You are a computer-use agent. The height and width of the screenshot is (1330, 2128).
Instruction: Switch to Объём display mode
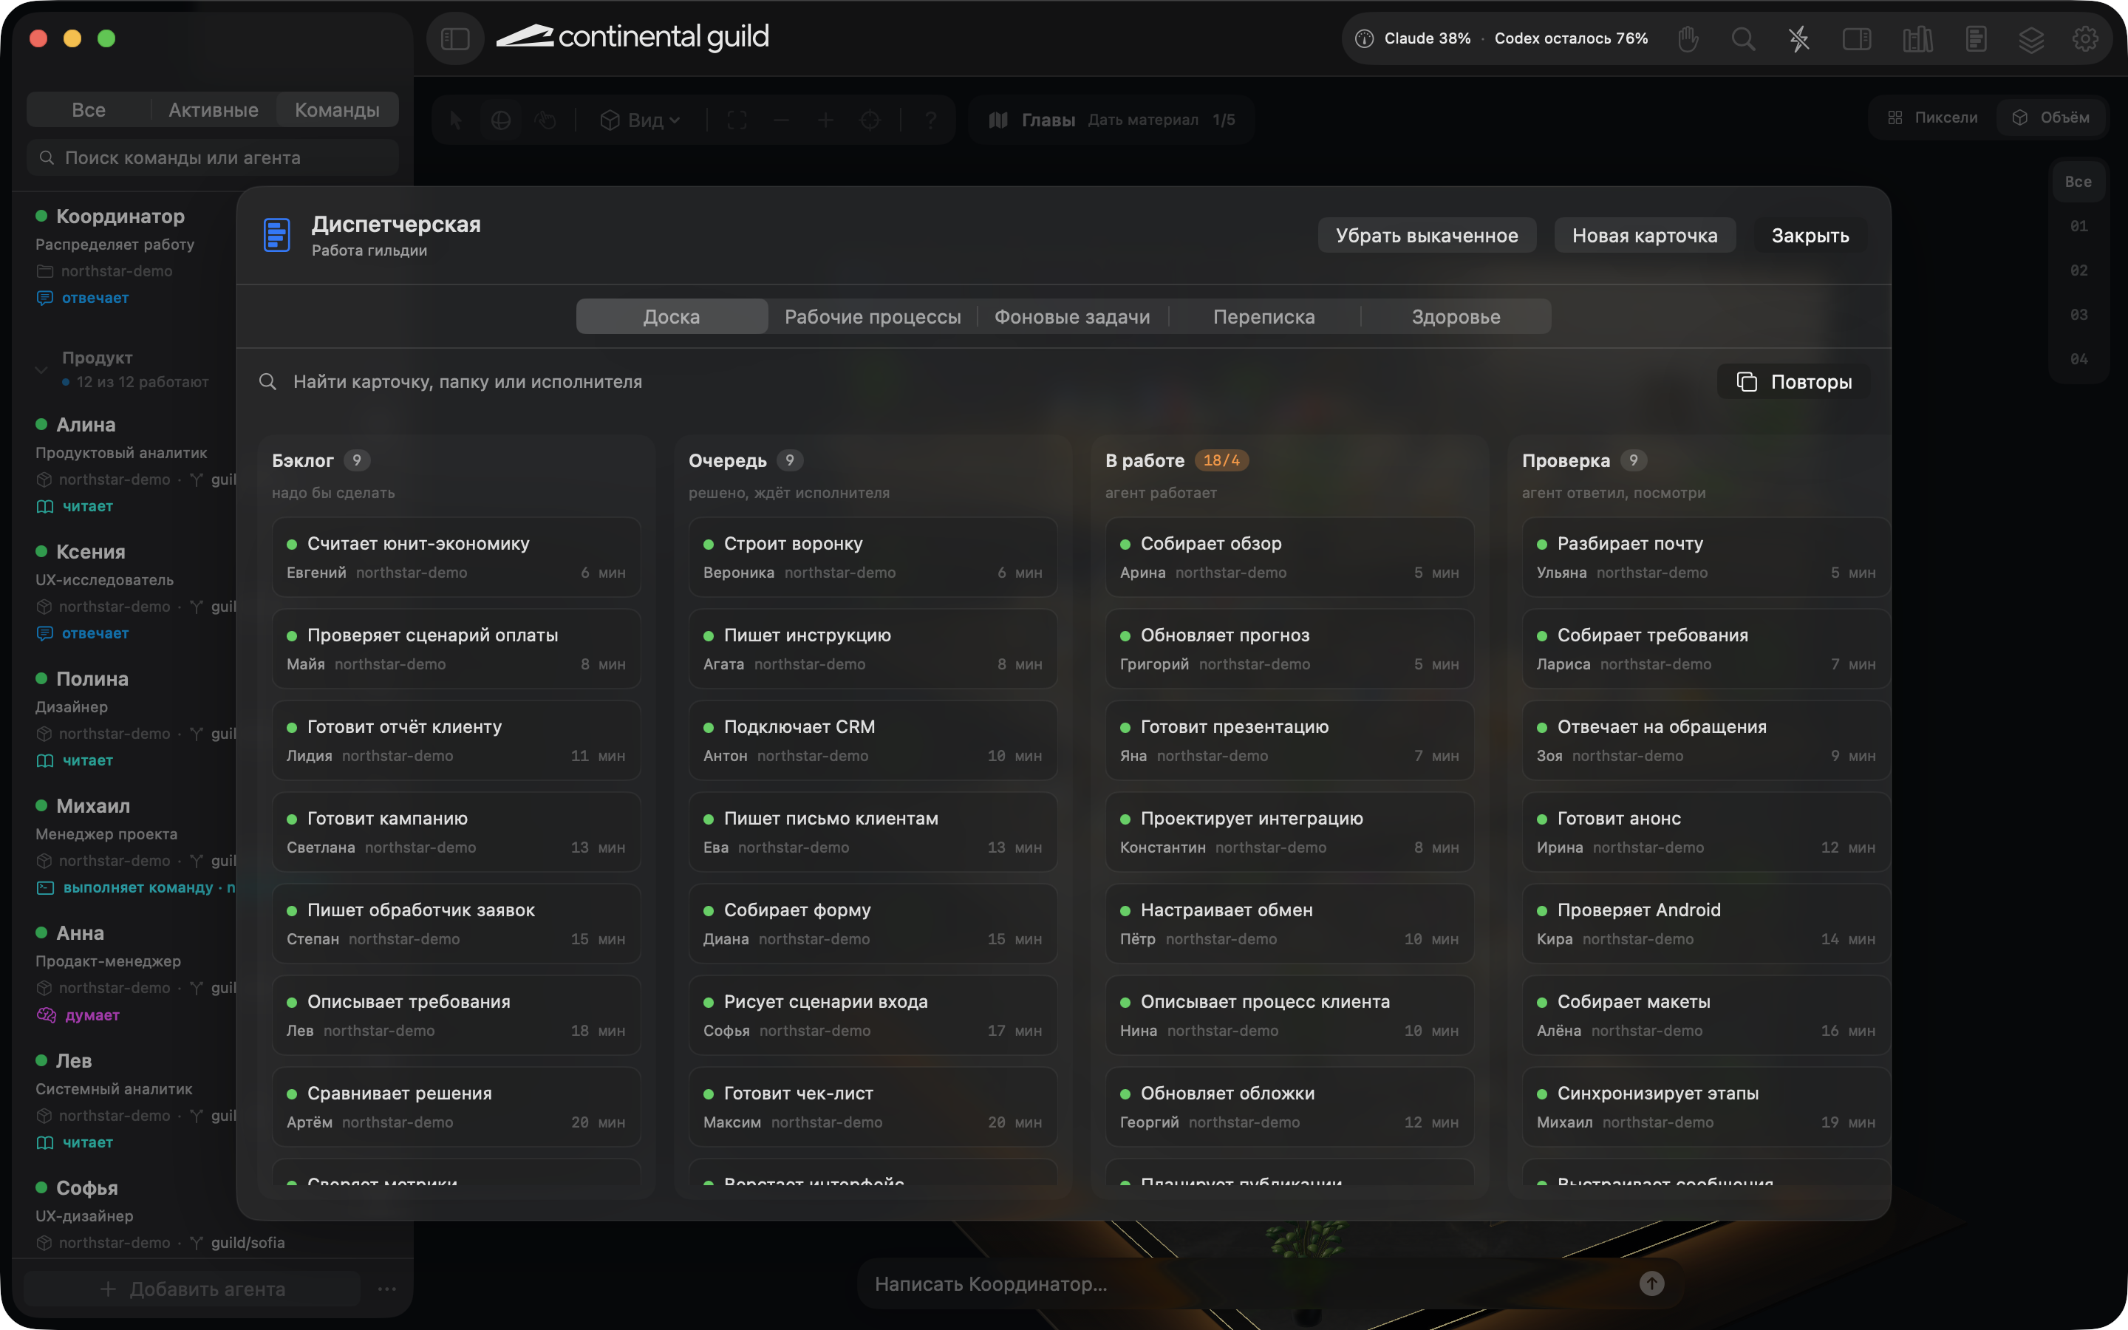pyautogui.click(x=2051, y=118)
